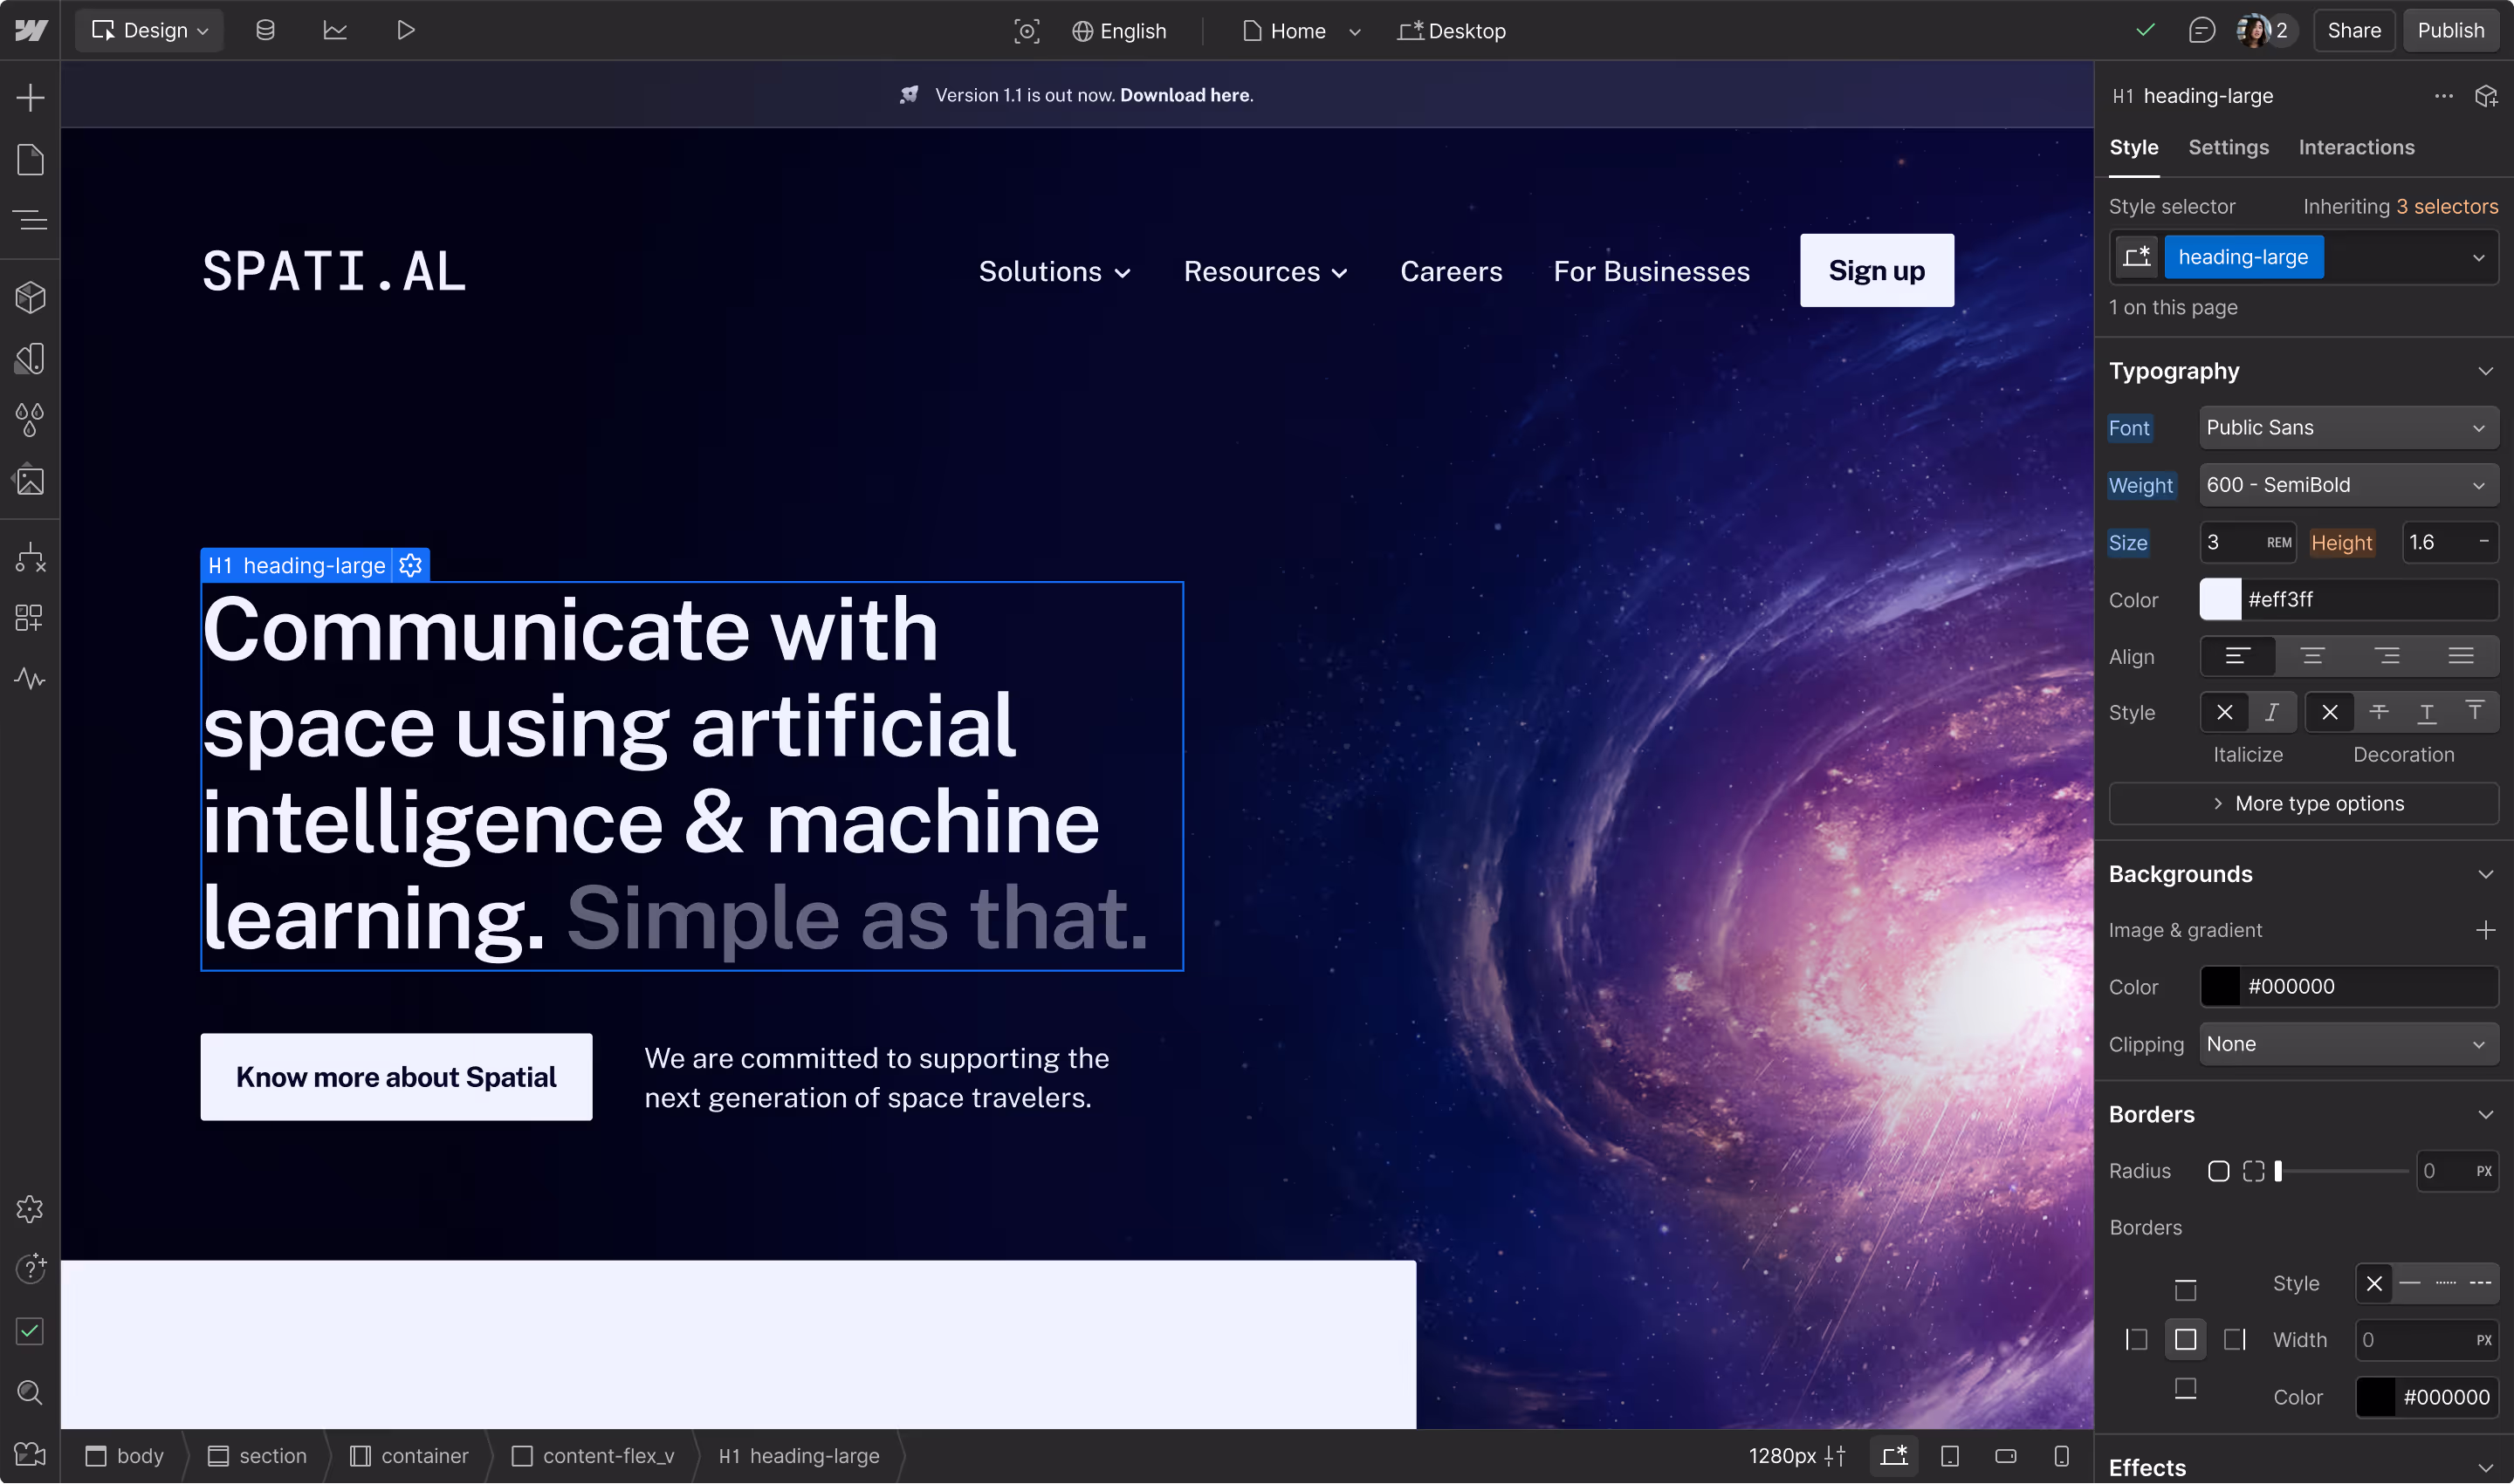Viewport: 2514px width, 1484px height.
Task: Select the left text align option
Action: click(x=2237, y=657)
